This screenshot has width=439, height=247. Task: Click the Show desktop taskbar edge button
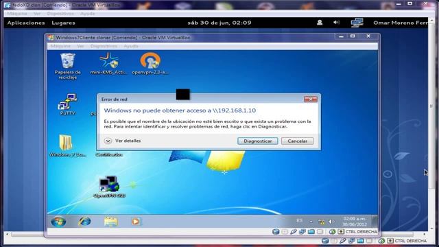(375, 221)
